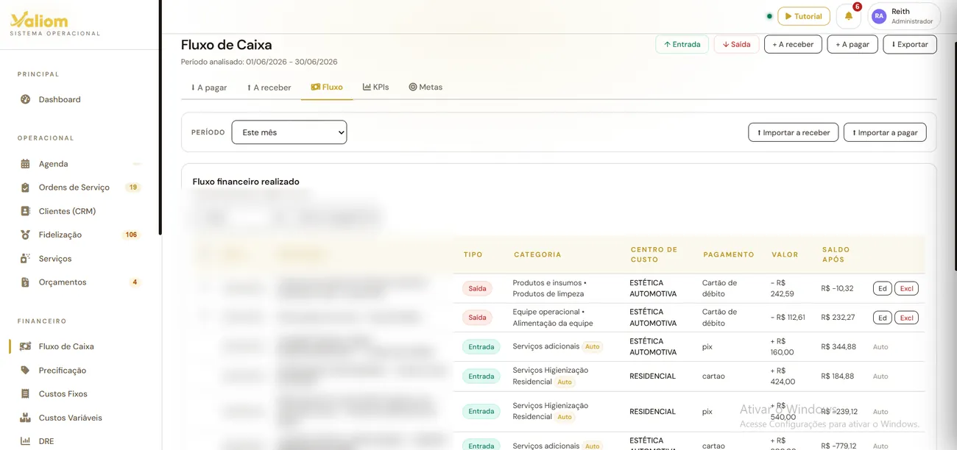This screenshot has width=957, height=450.
Task: Click the green Entrada button
Action: [682, 44]
